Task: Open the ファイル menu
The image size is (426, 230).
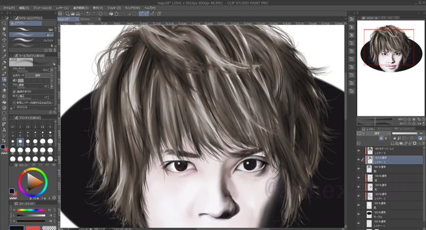Action: pyautogui.click(x=9, y=8)
